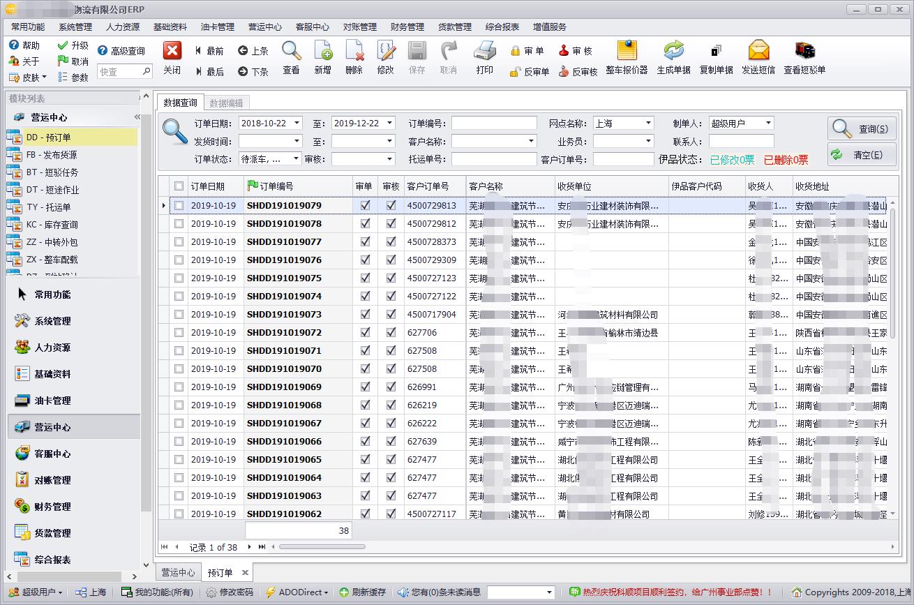Tick the row checkbox for order SHDD191019079
This screenshot has height=605, width=914.
pyautogui.click(x=179, y=206)
